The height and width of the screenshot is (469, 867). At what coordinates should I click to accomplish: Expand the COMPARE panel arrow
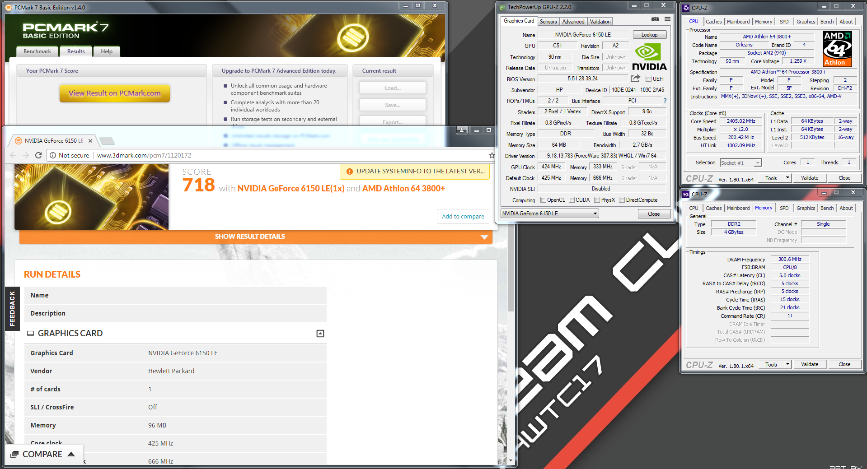(x=71, y=454)
